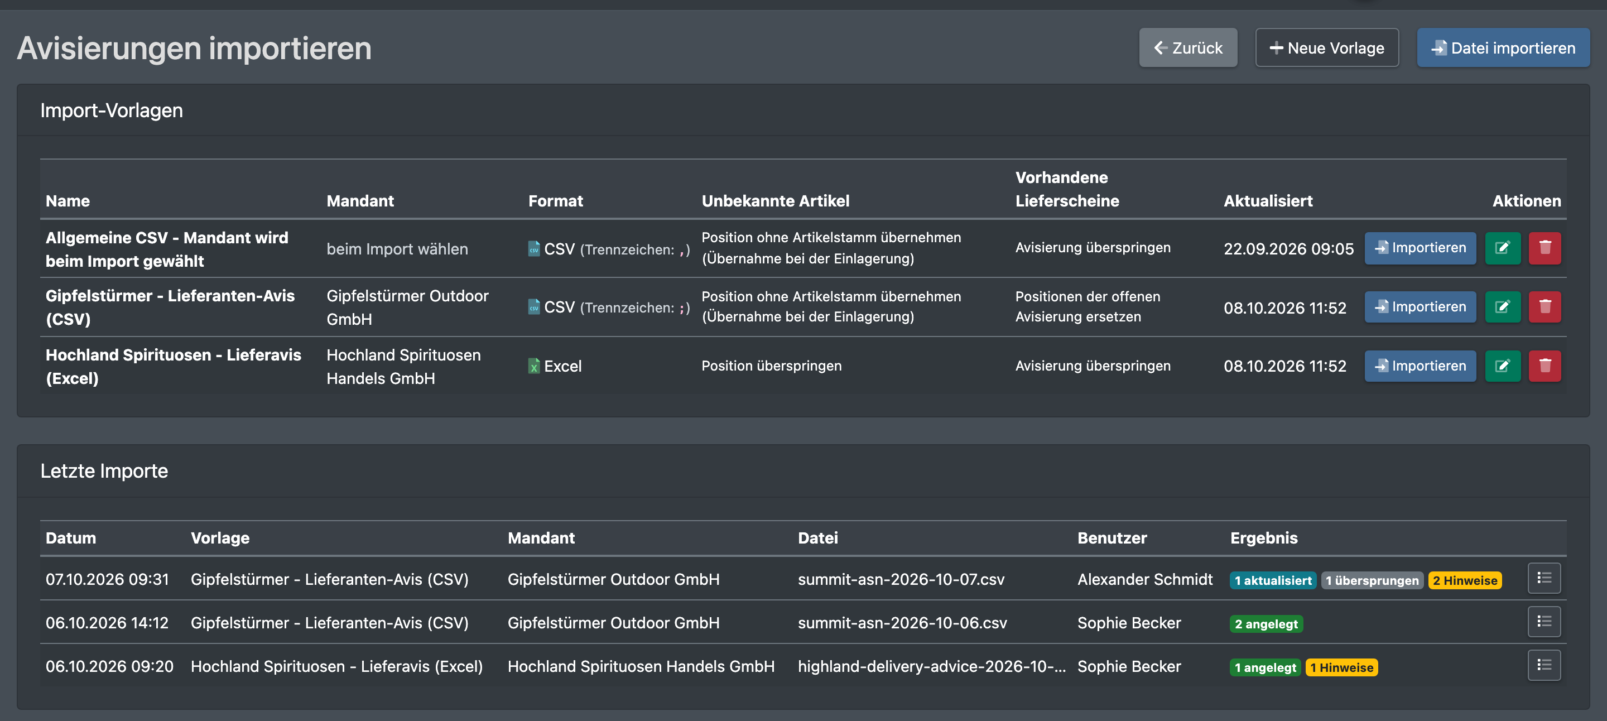
Task: Edit the Hochland Spirituosen Excel template
Action: pyautogui.click(x=1502, y=366)
